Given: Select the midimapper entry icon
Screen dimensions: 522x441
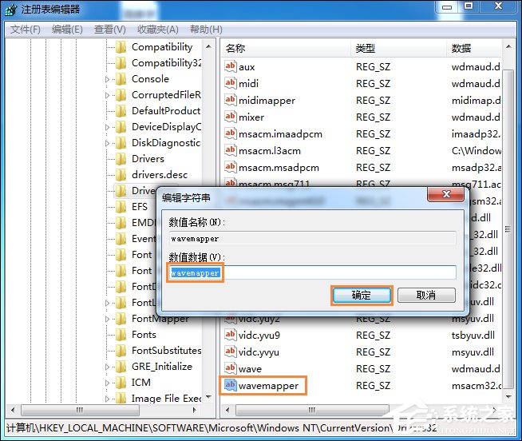Looking at the screenshot, I should pos(231,101).
